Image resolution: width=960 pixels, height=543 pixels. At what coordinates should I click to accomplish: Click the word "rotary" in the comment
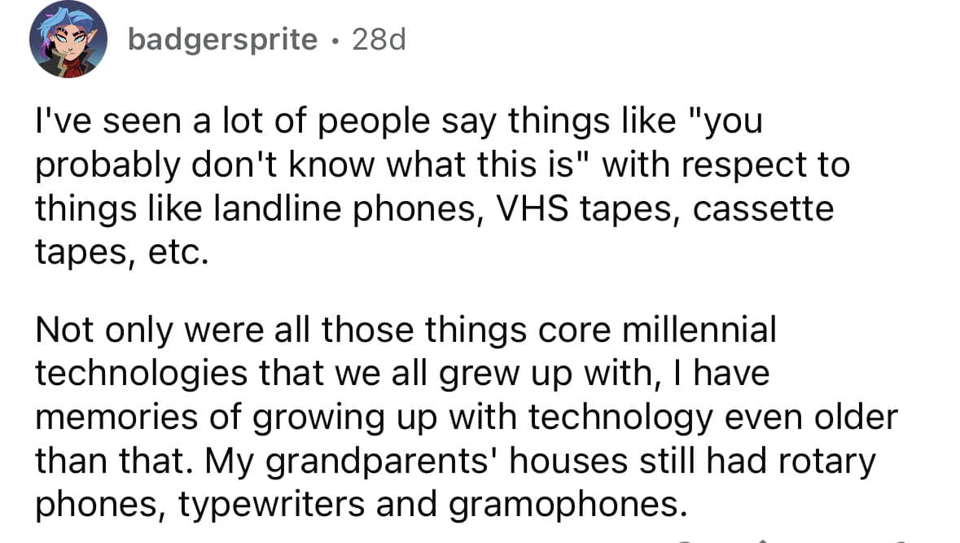(827, 462)
